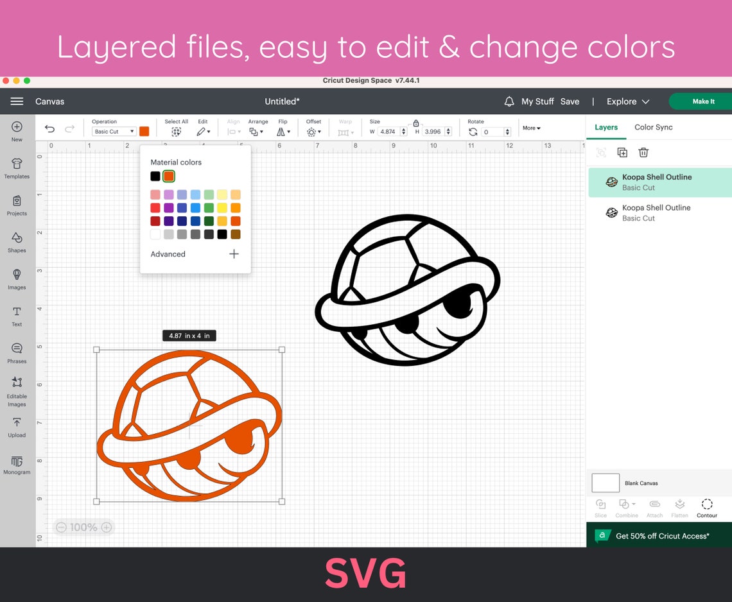Expand the Flip options dropdown

(x=283, y=131)
